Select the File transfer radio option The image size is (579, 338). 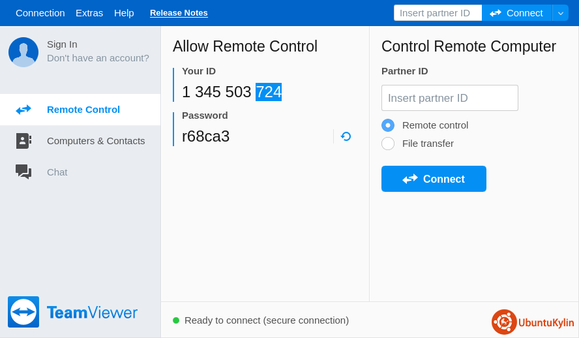pyautogui.click(x=388, y=144)
